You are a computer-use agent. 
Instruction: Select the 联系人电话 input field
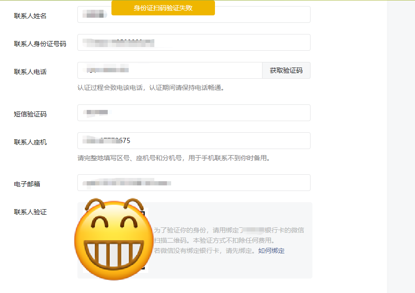pos(170,70)
